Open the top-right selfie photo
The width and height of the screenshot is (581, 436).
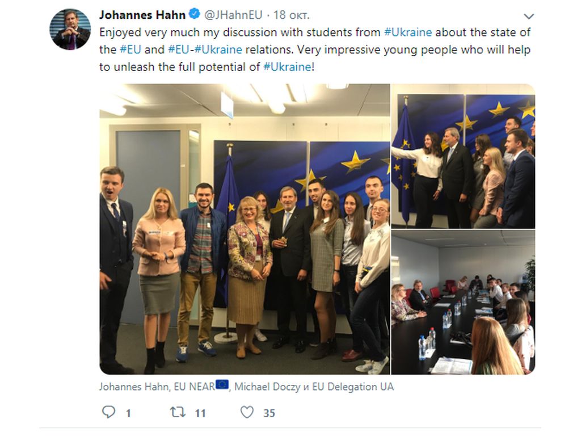pyautogui.click(x=463, y=156)
